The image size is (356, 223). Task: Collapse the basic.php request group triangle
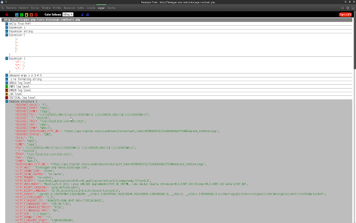point(3,20)
